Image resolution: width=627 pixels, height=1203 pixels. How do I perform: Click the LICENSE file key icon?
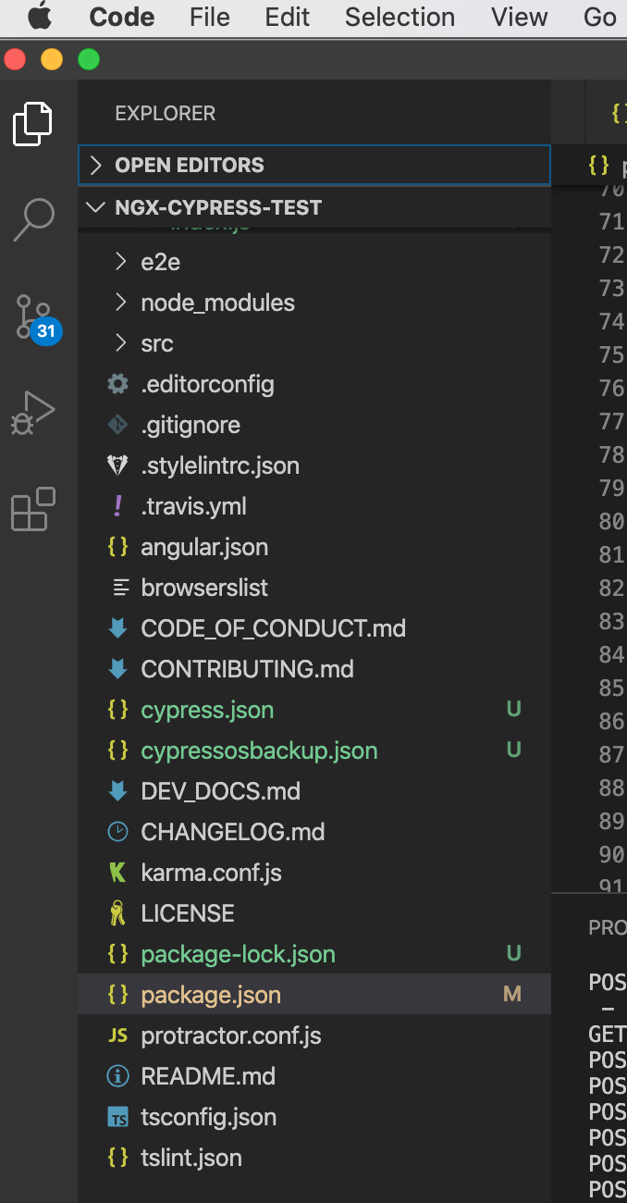pos(117,913)
